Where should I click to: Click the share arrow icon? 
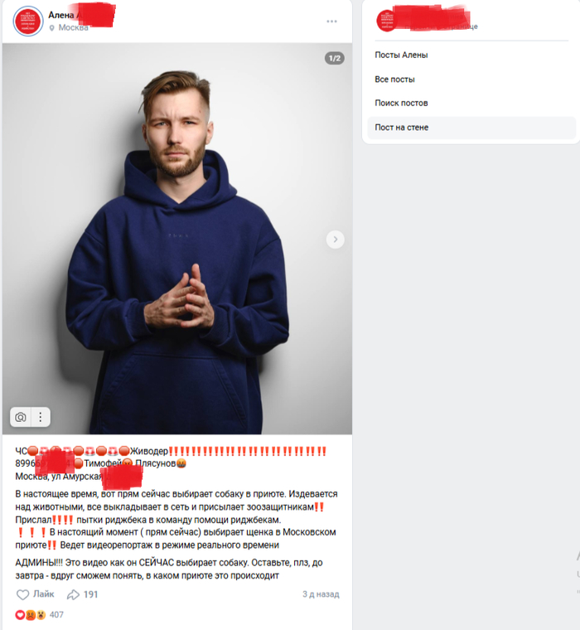click(x=73, y=594)
